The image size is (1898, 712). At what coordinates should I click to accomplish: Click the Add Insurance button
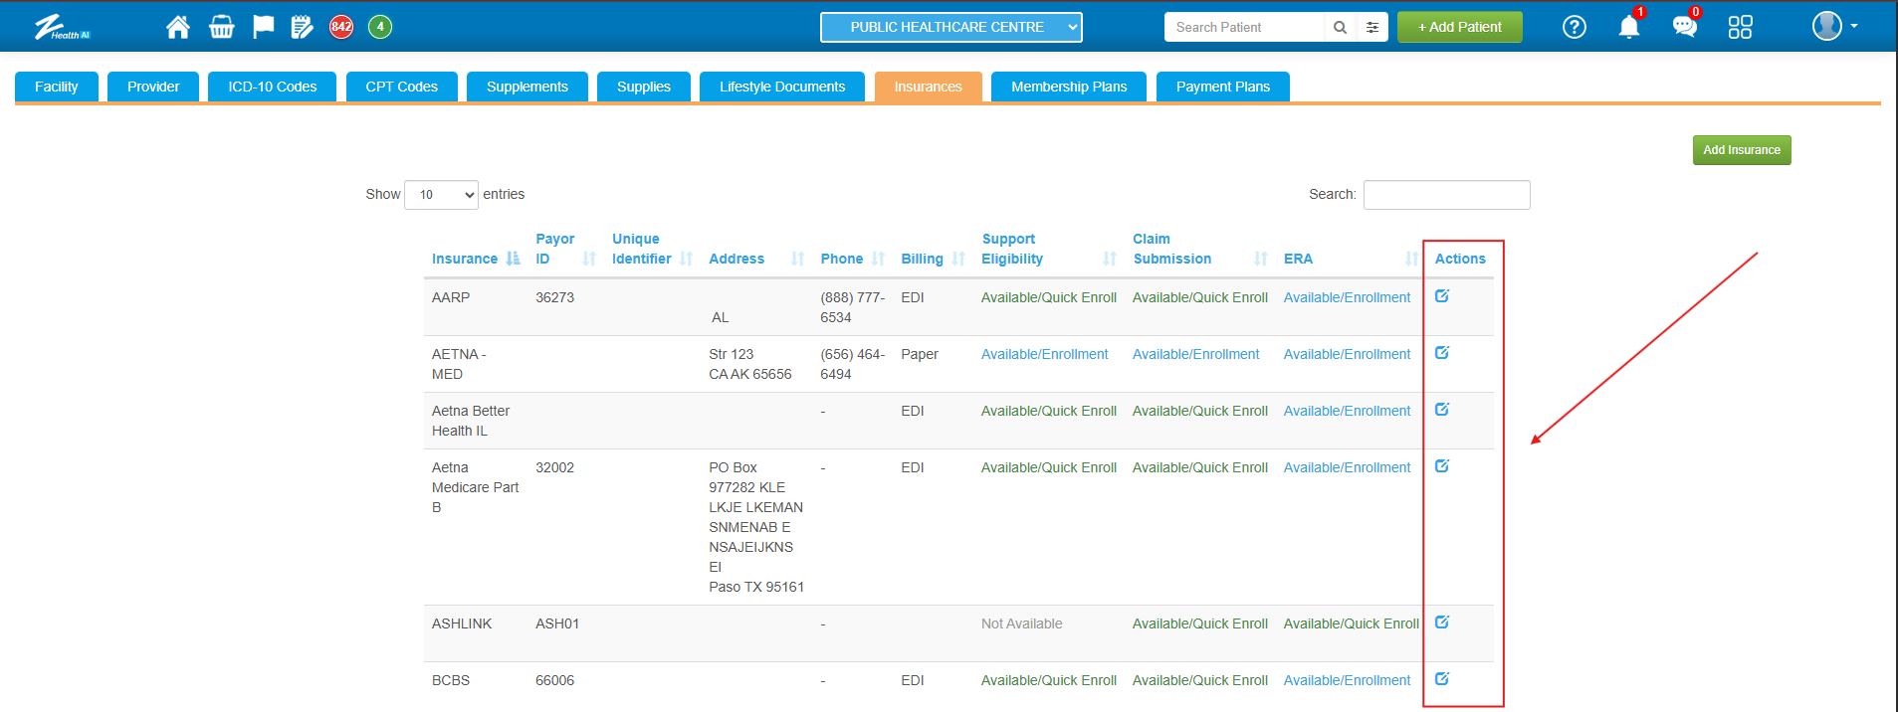[x=1741, y=150]
